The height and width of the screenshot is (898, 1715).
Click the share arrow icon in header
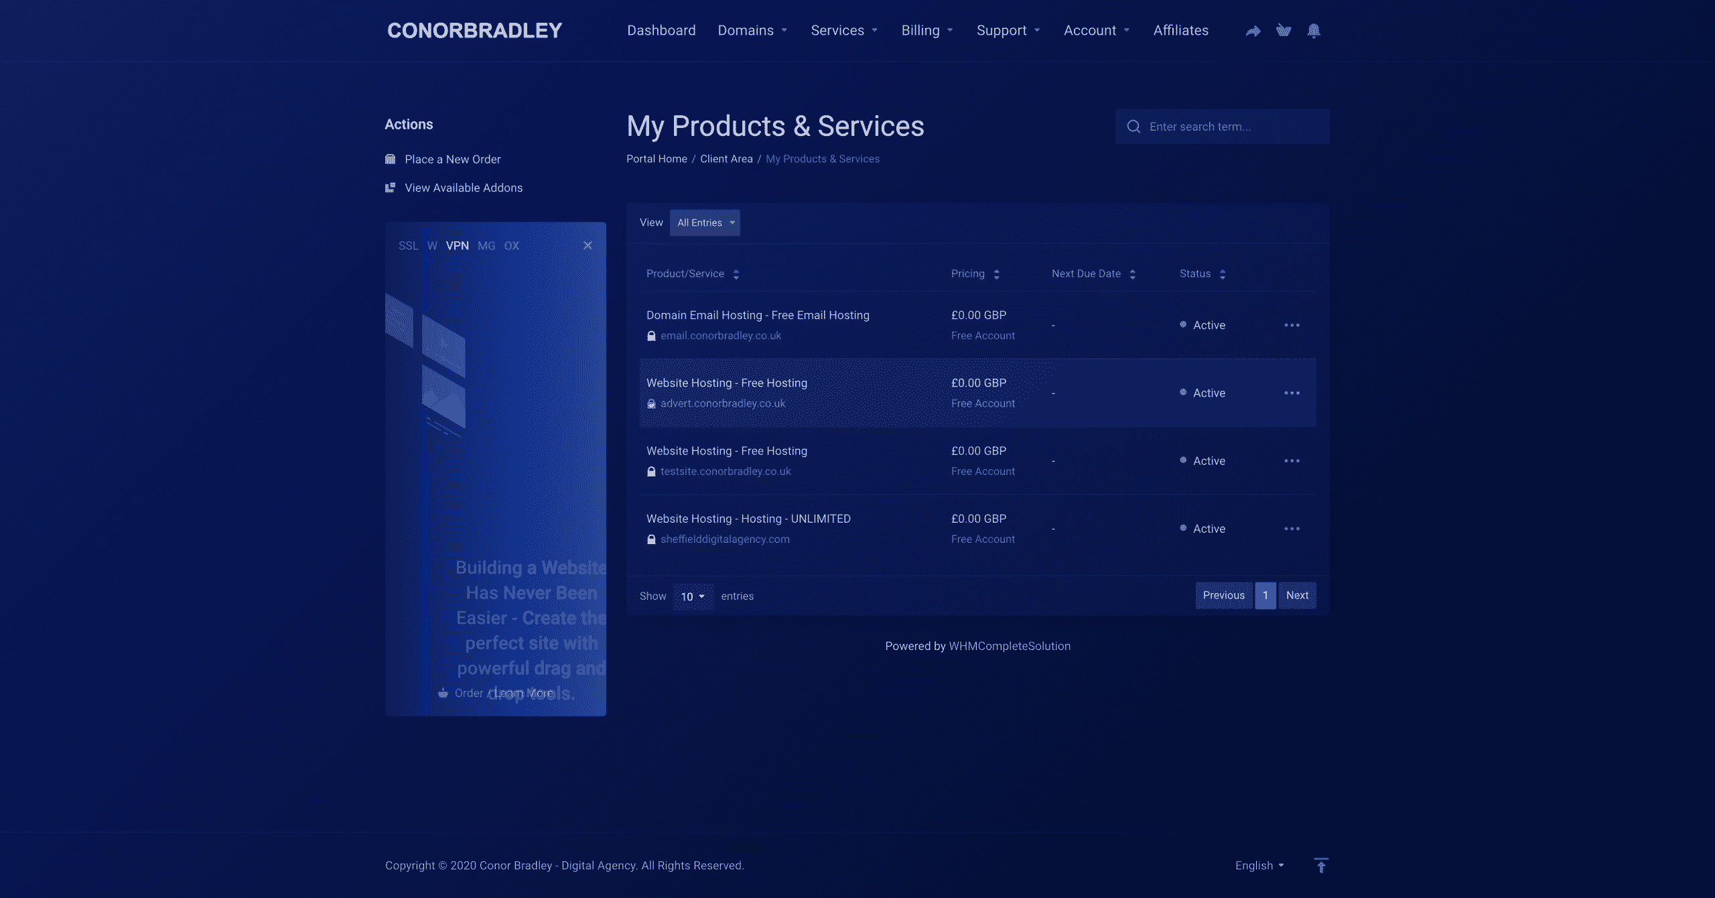[x=1253, y=31]
